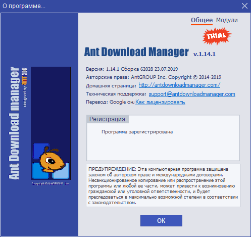Screen dimensions: 251x237
Task: Click the ПРЕДУПРЕЖДЕНИЕ copyright warning text
Action: 163,185
